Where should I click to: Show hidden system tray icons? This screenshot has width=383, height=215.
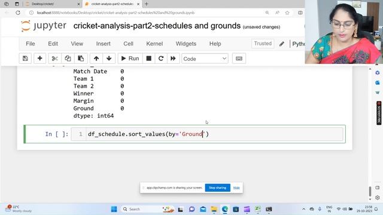[303, 209]
